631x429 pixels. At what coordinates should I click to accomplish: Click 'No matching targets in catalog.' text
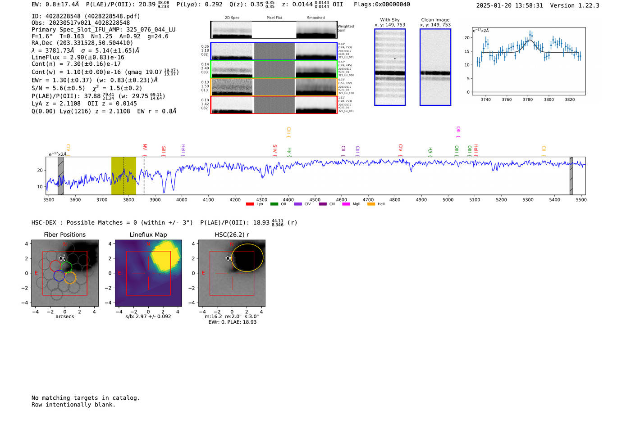86,398
